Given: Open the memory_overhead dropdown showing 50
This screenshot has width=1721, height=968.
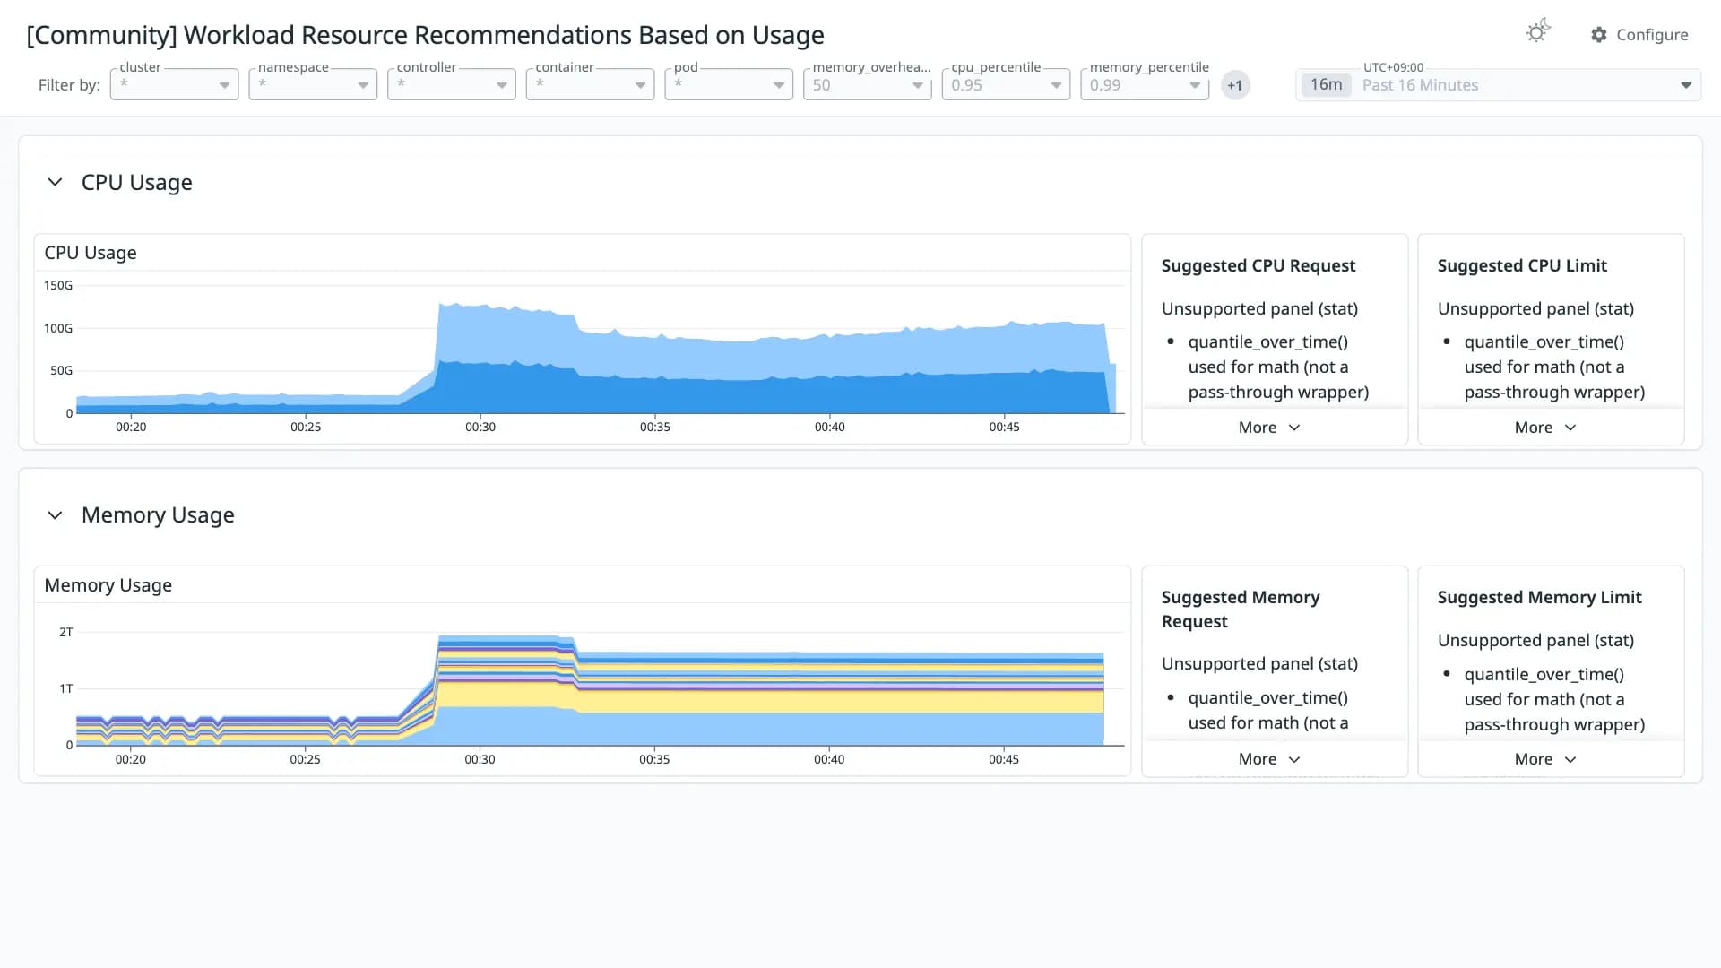Looking at the screenshot, I should [x=868, y=85].
